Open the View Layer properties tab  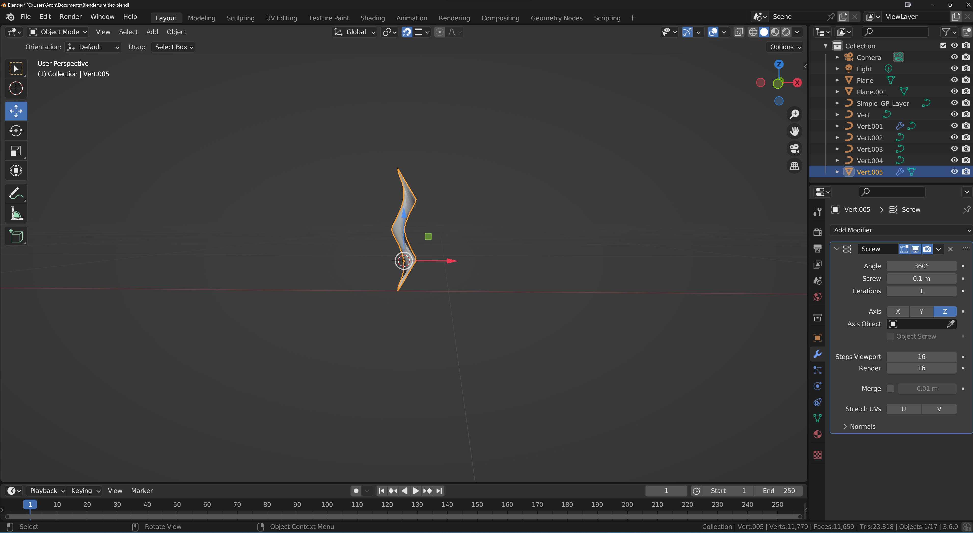pyautogui.click(x=817, y=264)
